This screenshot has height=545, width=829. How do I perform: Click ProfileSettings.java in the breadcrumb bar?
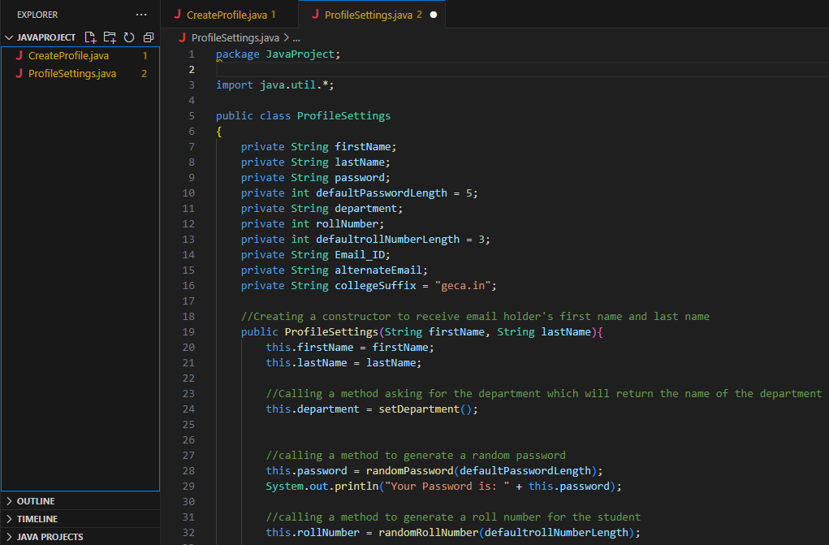[x=235, y=37]
